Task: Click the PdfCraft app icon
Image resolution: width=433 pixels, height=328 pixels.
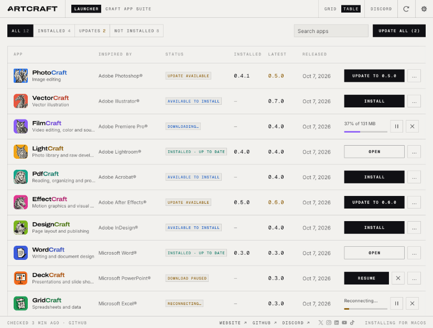Action: click(21, 177)
